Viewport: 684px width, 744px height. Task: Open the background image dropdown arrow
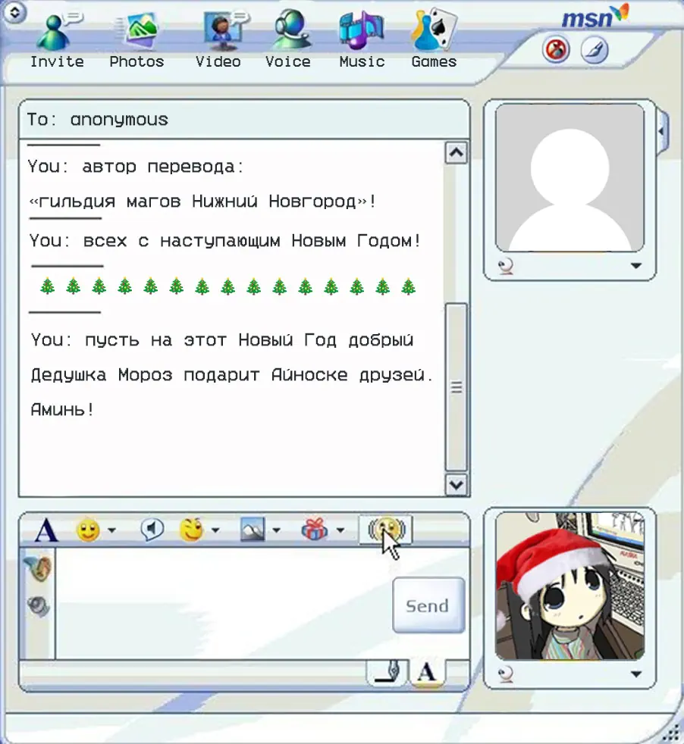pos(276,530)
